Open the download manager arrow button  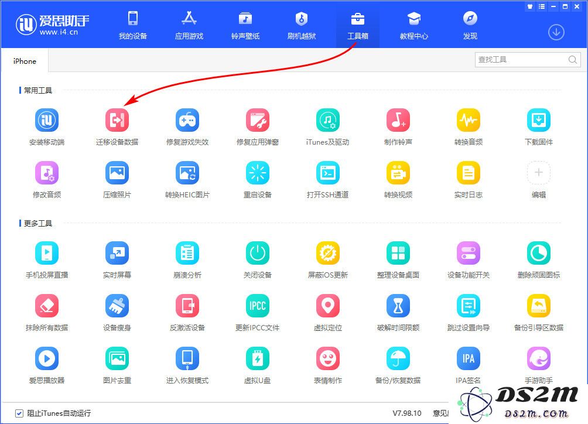coord(556,32)
